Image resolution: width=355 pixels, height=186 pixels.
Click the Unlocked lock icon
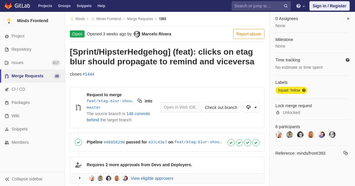(x=278, y=112)
